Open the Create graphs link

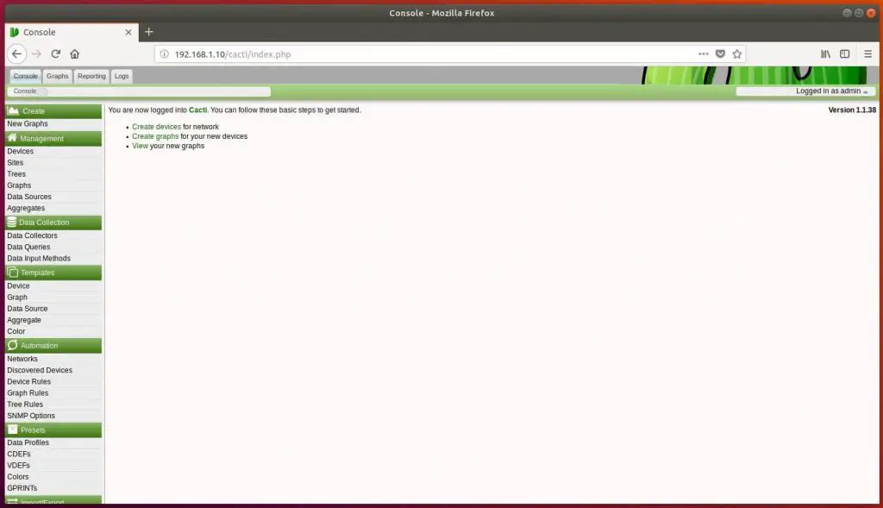click(155, 136)
